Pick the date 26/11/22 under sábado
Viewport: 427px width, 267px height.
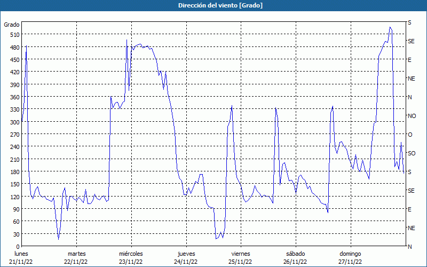[295, 262]
